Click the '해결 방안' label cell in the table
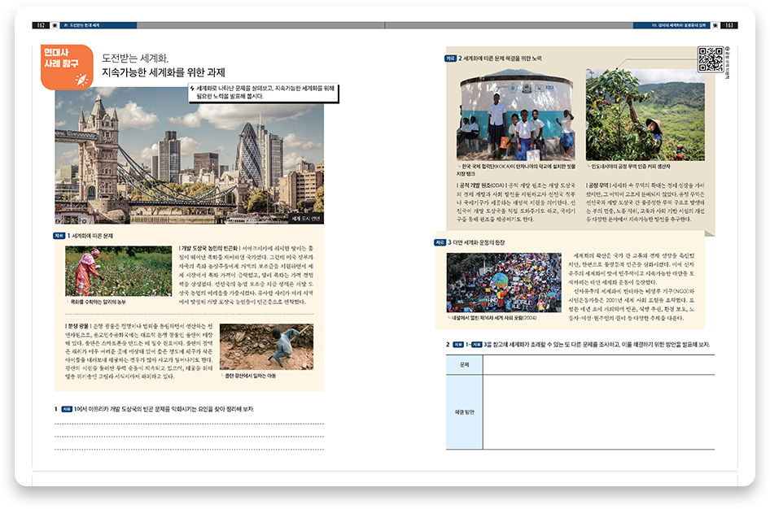The height and width of the screenshot is (509, 770). click(465, 412)
